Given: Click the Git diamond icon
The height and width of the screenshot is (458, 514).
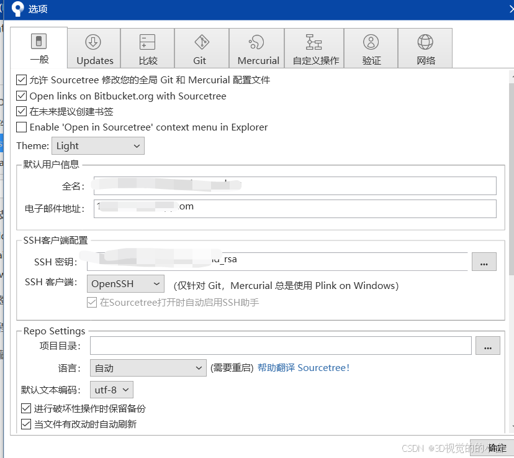Looking at the screenshot, I should (202, 42).
